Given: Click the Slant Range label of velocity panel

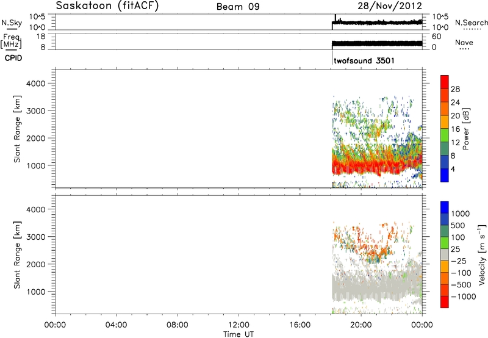Looking at the screenshot, I should [17, 255].
